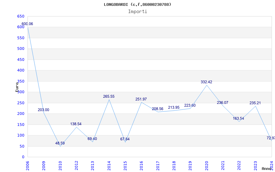Click the 203.00 value label

click(44, 110)
